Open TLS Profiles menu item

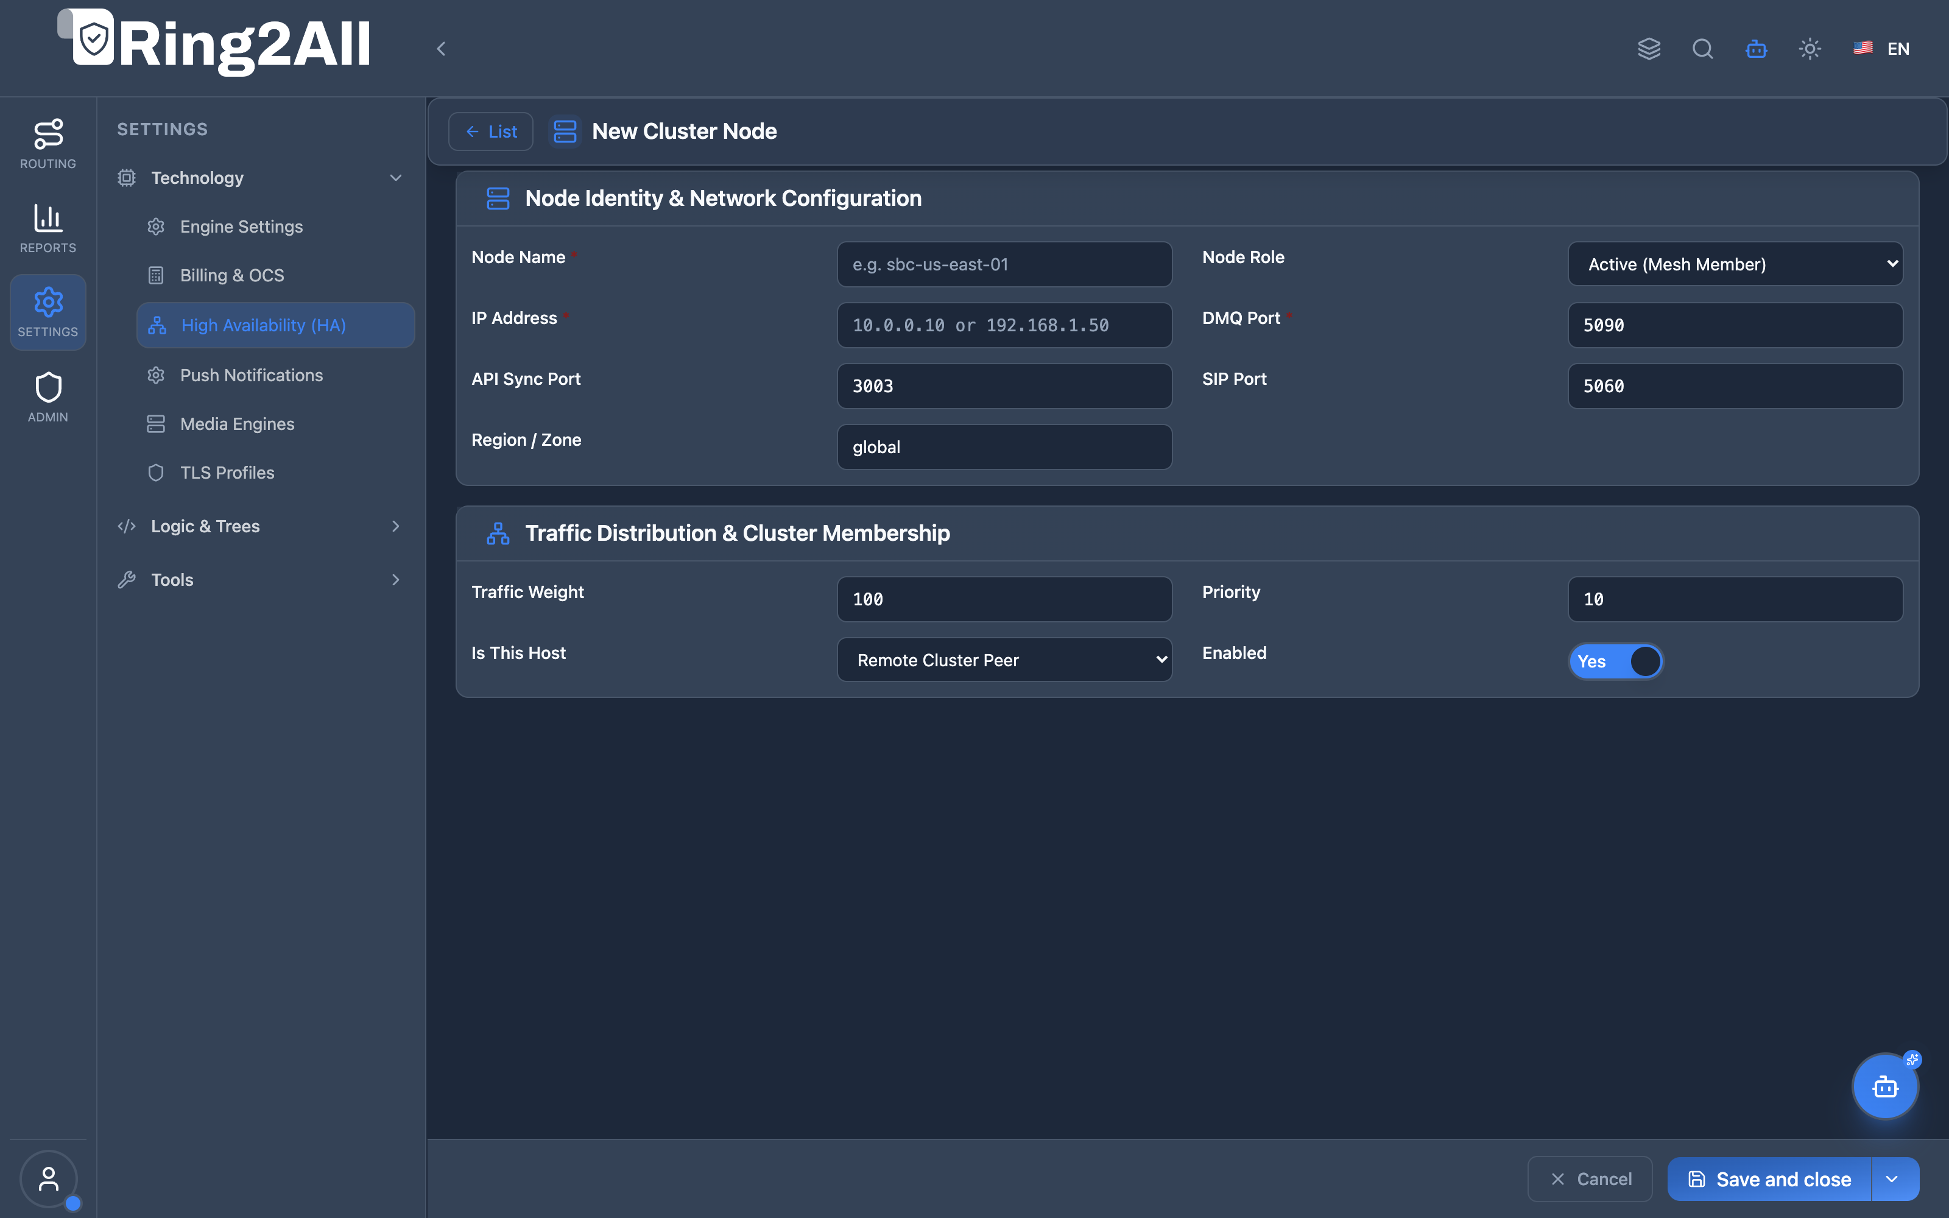pos(275,473)
